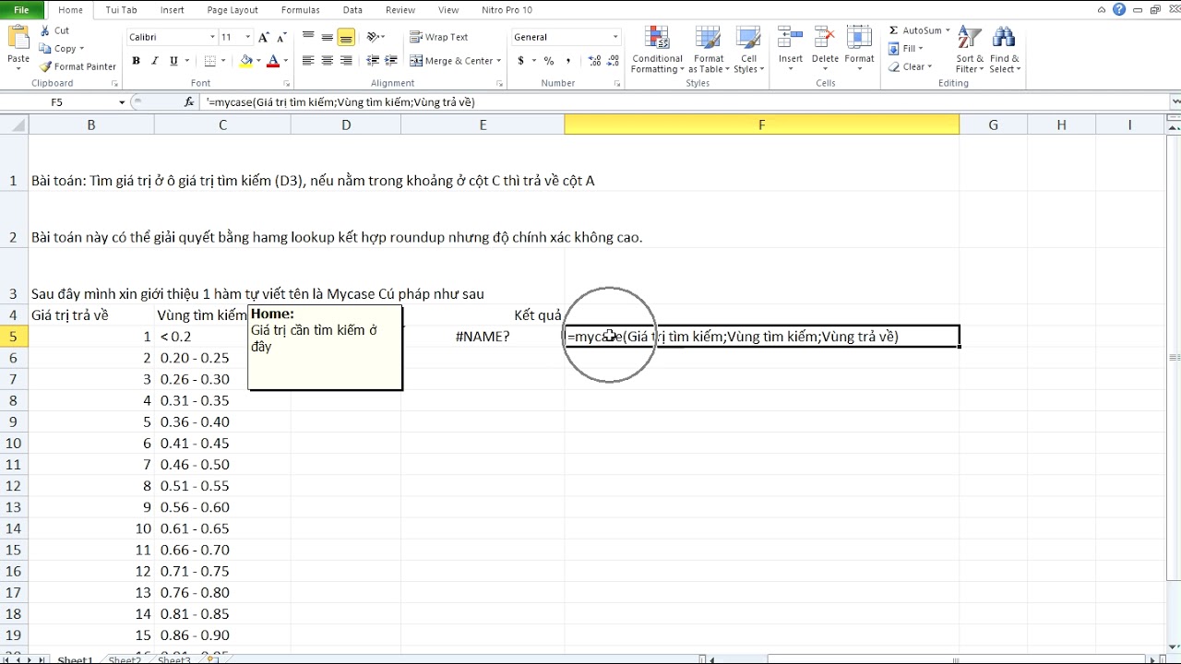Apply fill color with the paint bucket
Image resolution: width=1181 pixels, height=664 pixels.
coord(246,61)
